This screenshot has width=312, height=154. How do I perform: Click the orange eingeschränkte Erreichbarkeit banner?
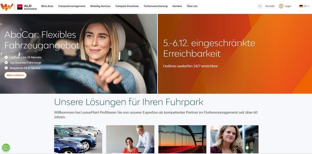[x=235, y=54]
